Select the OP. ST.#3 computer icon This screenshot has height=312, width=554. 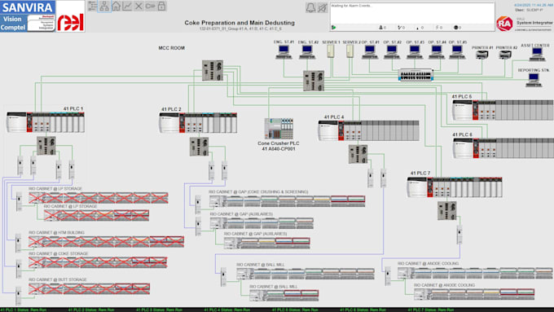(415, 51)
